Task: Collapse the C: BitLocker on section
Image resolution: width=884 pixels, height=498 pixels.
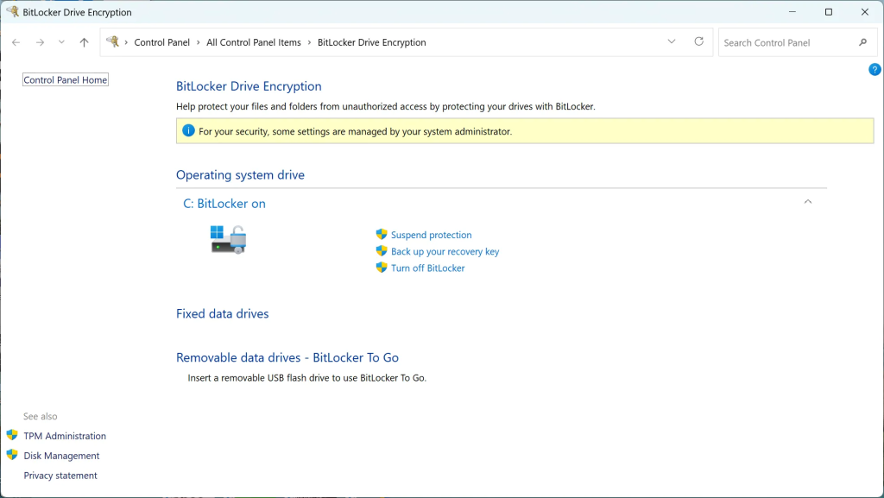Action: click(807, 202)
